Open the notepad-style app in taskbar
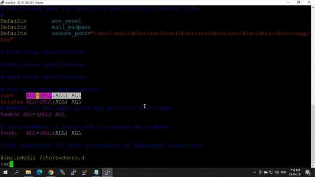315x177 pixels. (x=96, y=172)
